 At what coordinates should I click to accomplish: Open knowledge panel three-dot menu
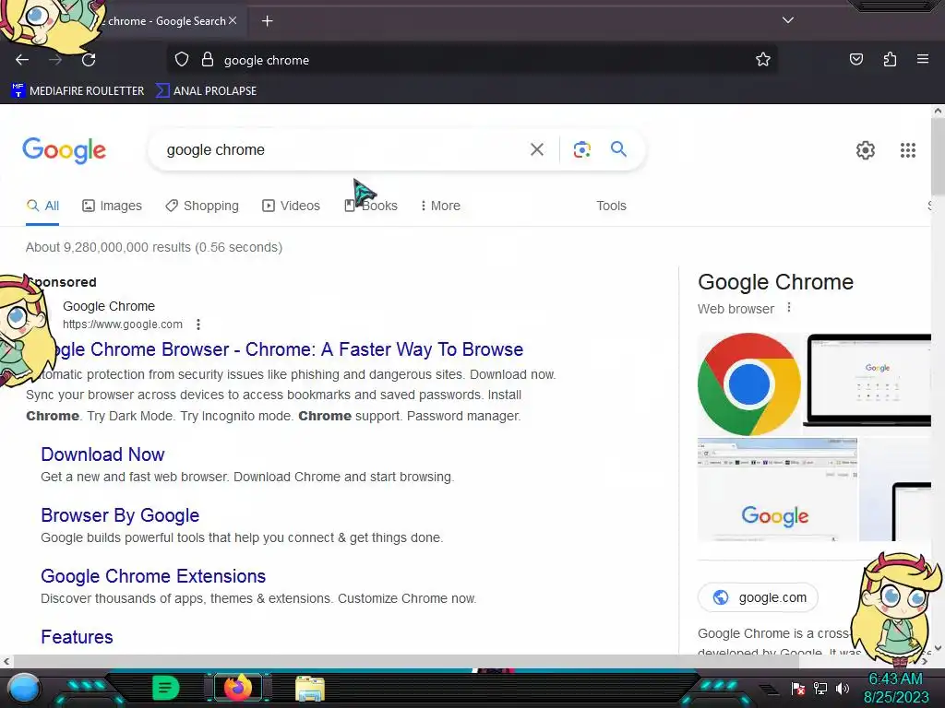[x=789, y=308]
